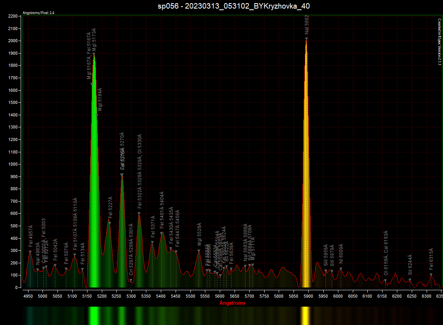Screen dimensions: 443x325
Task: Select the FeI 5401Å 5404Å label
Action: pos(162,210)
